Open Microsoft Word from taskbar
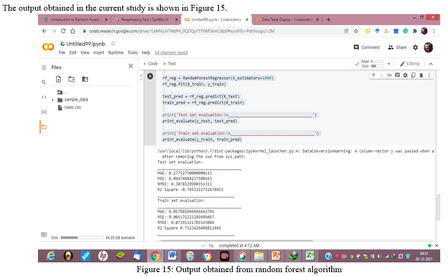 172,256
